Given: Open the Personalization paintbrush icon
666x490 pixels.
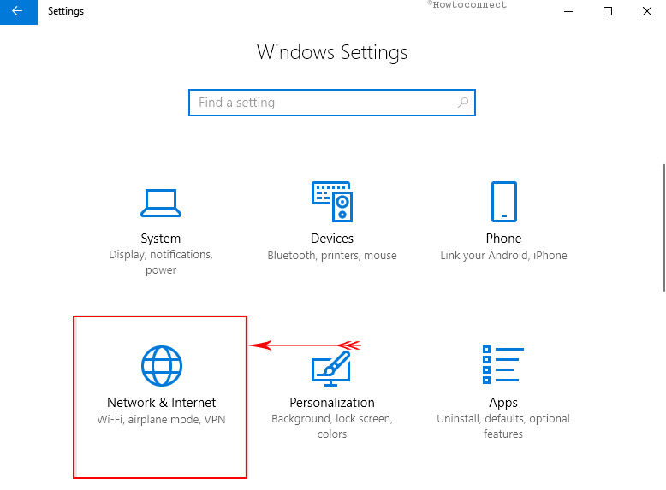Looking at the screenshot, I should click(331, 368).
